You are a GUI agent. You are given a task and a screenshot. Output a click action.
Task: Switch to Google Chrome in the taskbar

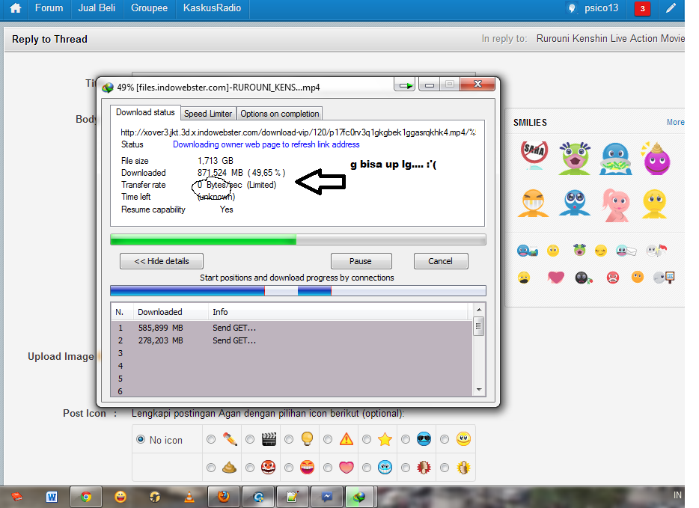85,497
